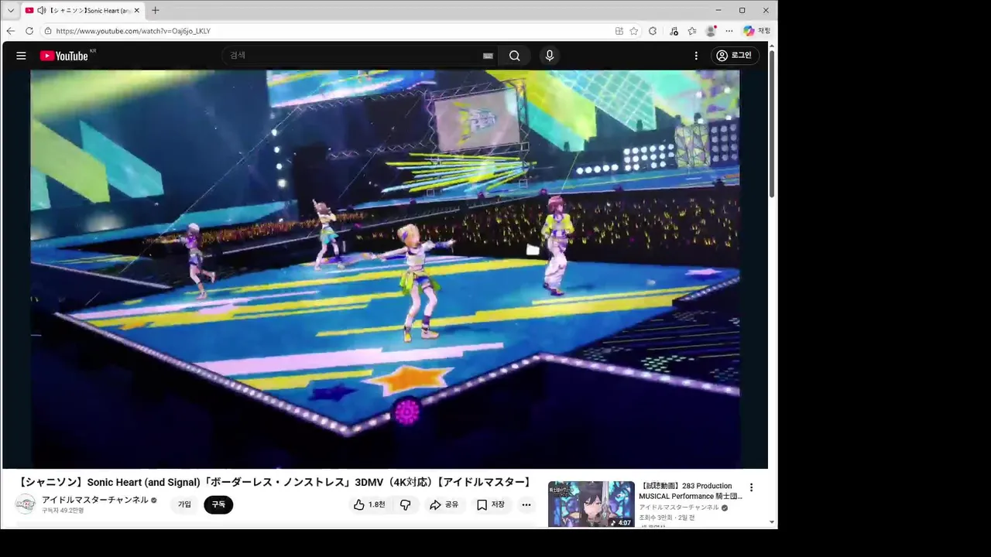This screenshot has width=991, height=557.
Task: Open the アイドルマスターチャンネル channel name link
Action: pyautogui.click(x=95, y=500)
